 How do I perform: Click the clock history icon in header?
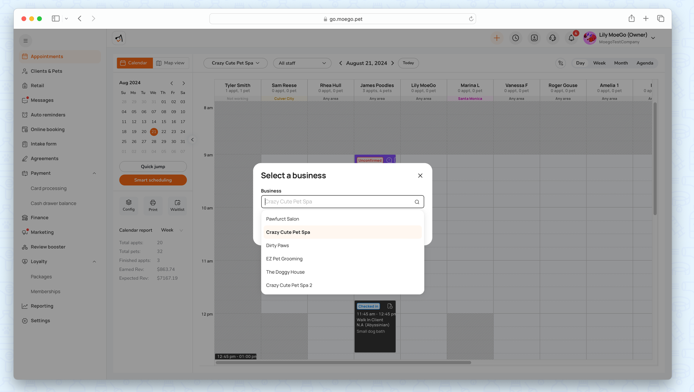click(516, 38)
